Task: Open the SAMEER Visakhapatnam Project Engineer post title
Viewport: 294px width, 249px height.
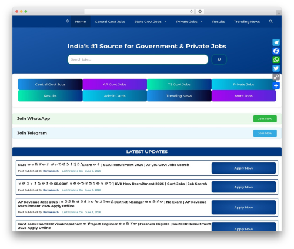Action: click(x=114, y=225)
